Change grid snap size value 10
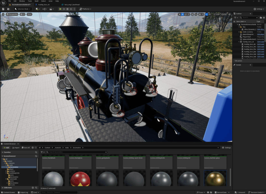The width and height of the screenshot is (266, 194). tap(203, 15)
